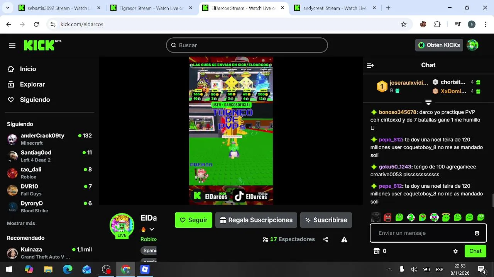
Task: Open the Kick hamburger menu
Action: [x=12, y=45]
